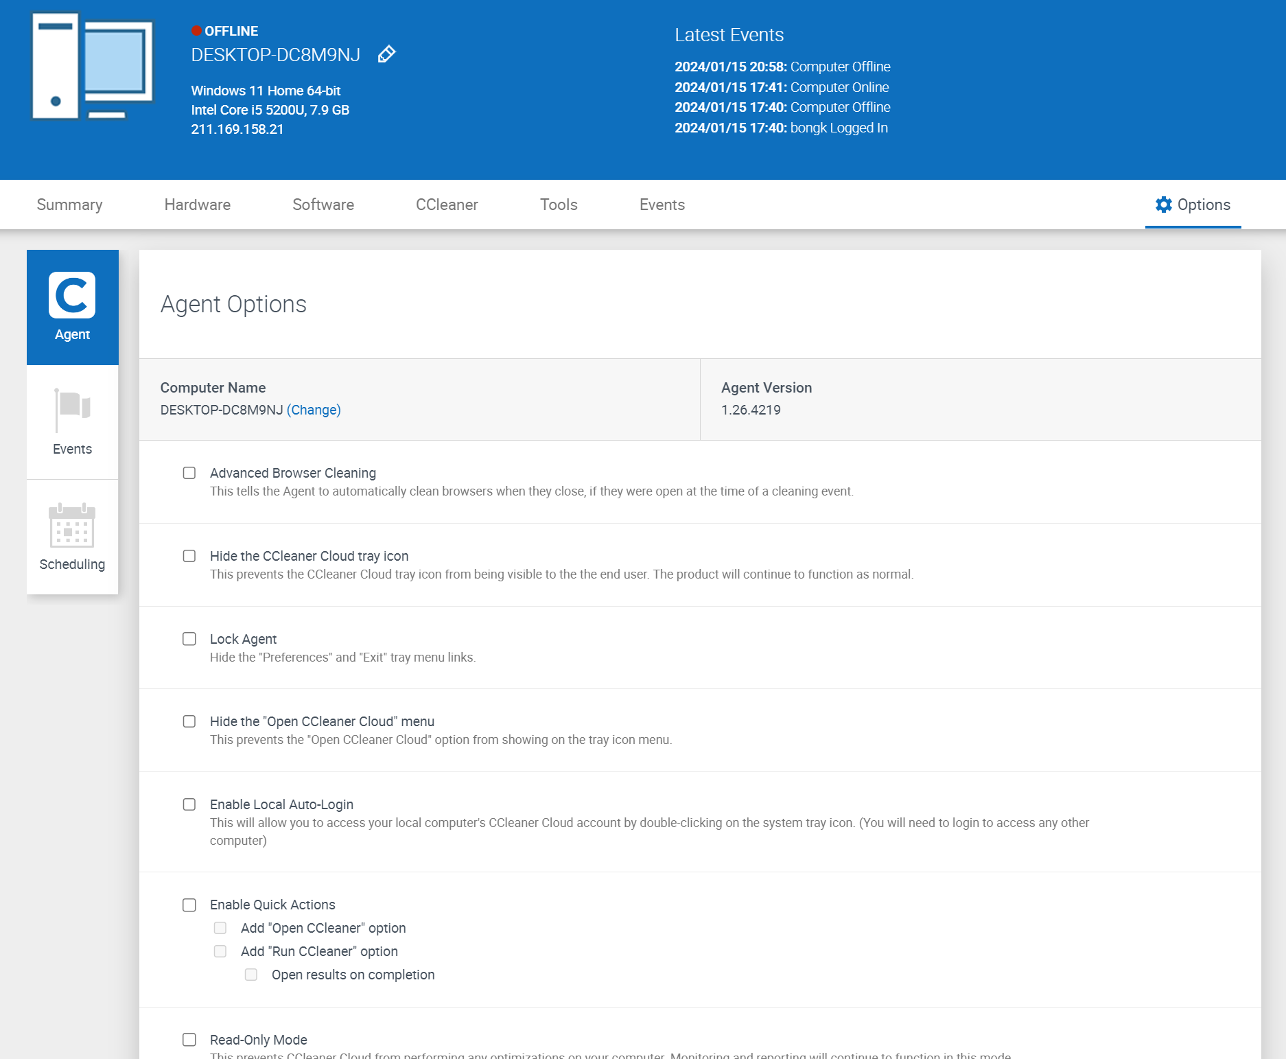The height and width of the screenshot is (1059, 1286).
Task: Click the Agent Version value 1.26.4219
Action: [751, 410]
